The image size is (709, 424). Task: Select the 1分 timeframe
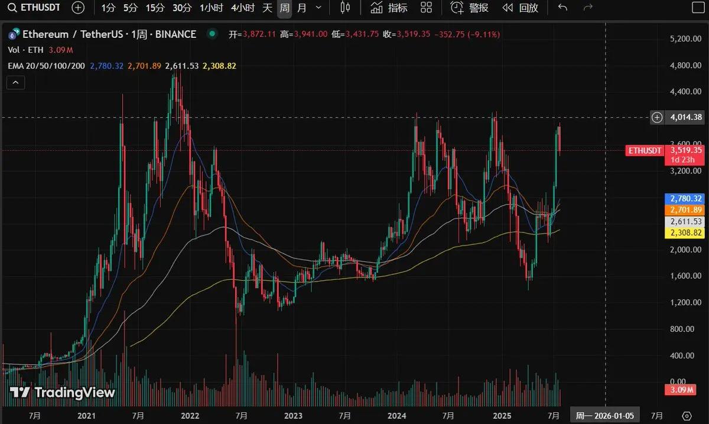pos(108,8)
